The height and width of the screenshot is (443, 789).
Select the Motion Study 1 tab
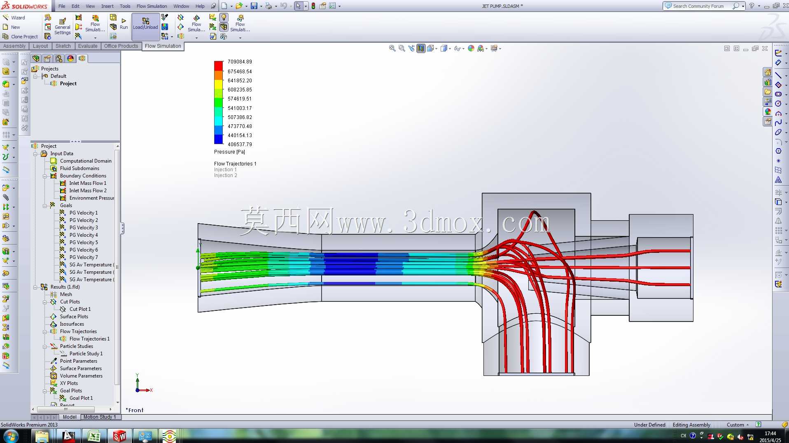(x=99, y=417)
